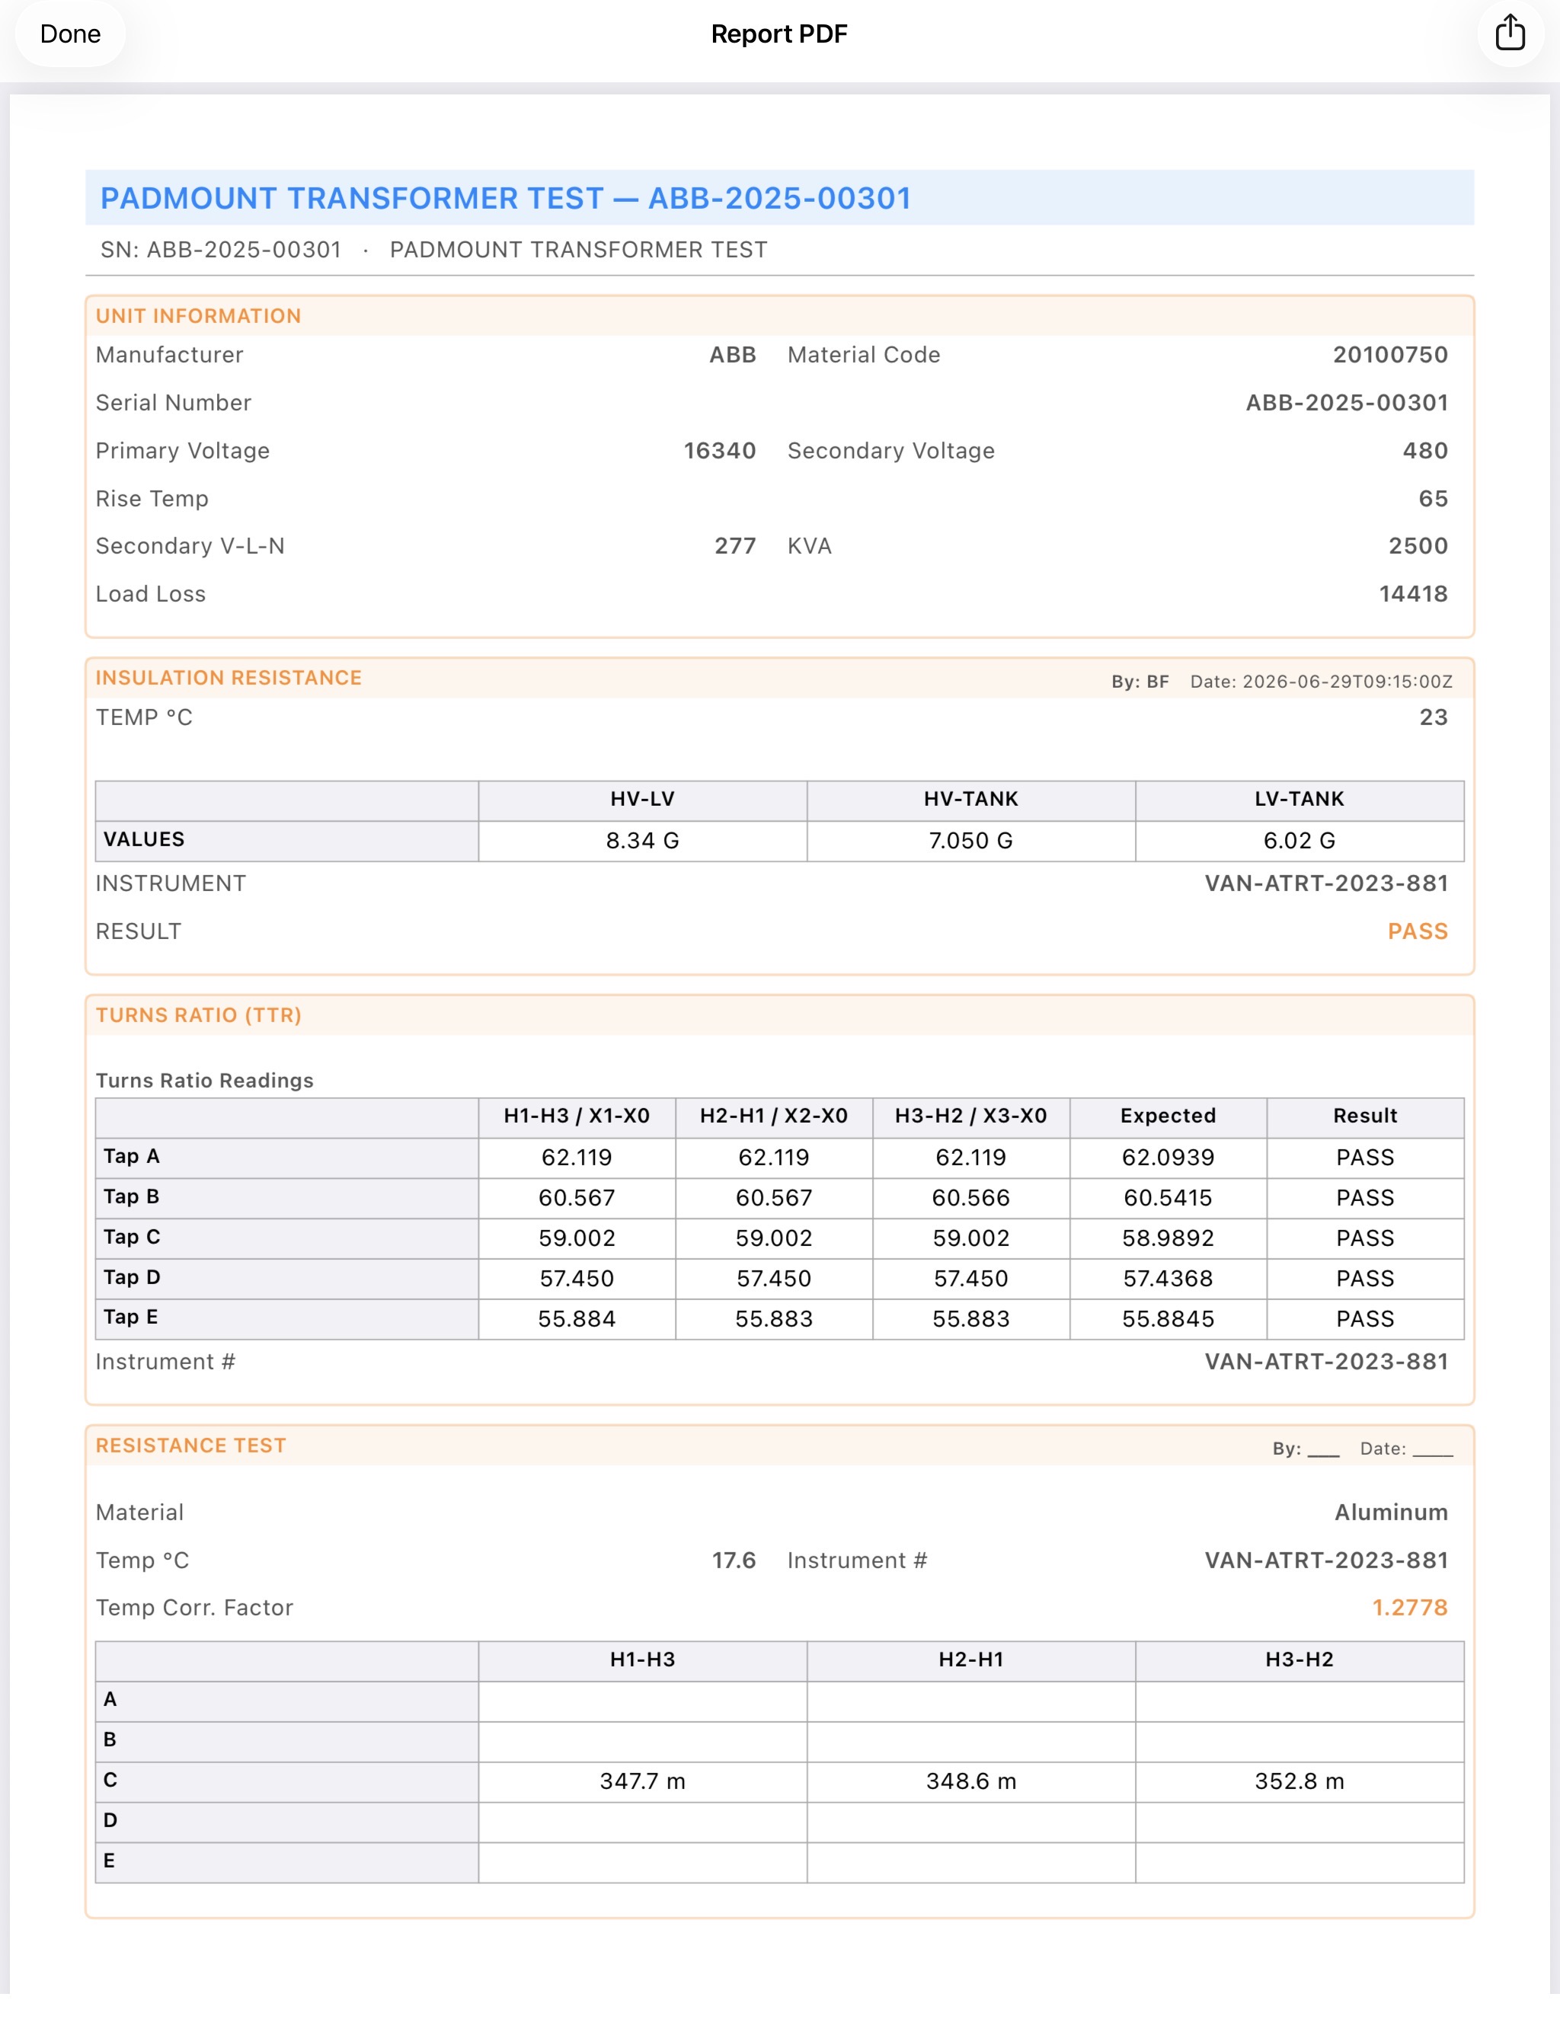Image resolution: width=1560 pixels, height=2032 pixels.
Task: Select the HV-TANK value 7.050 G
Action: [x=971, y=841]
